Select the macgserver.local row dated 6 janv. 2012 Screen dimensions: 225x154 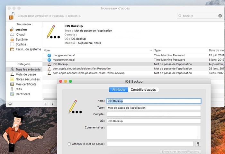pos(133,60)
